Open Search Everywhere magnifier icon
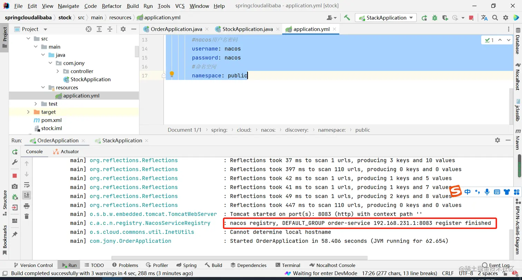 495,18
